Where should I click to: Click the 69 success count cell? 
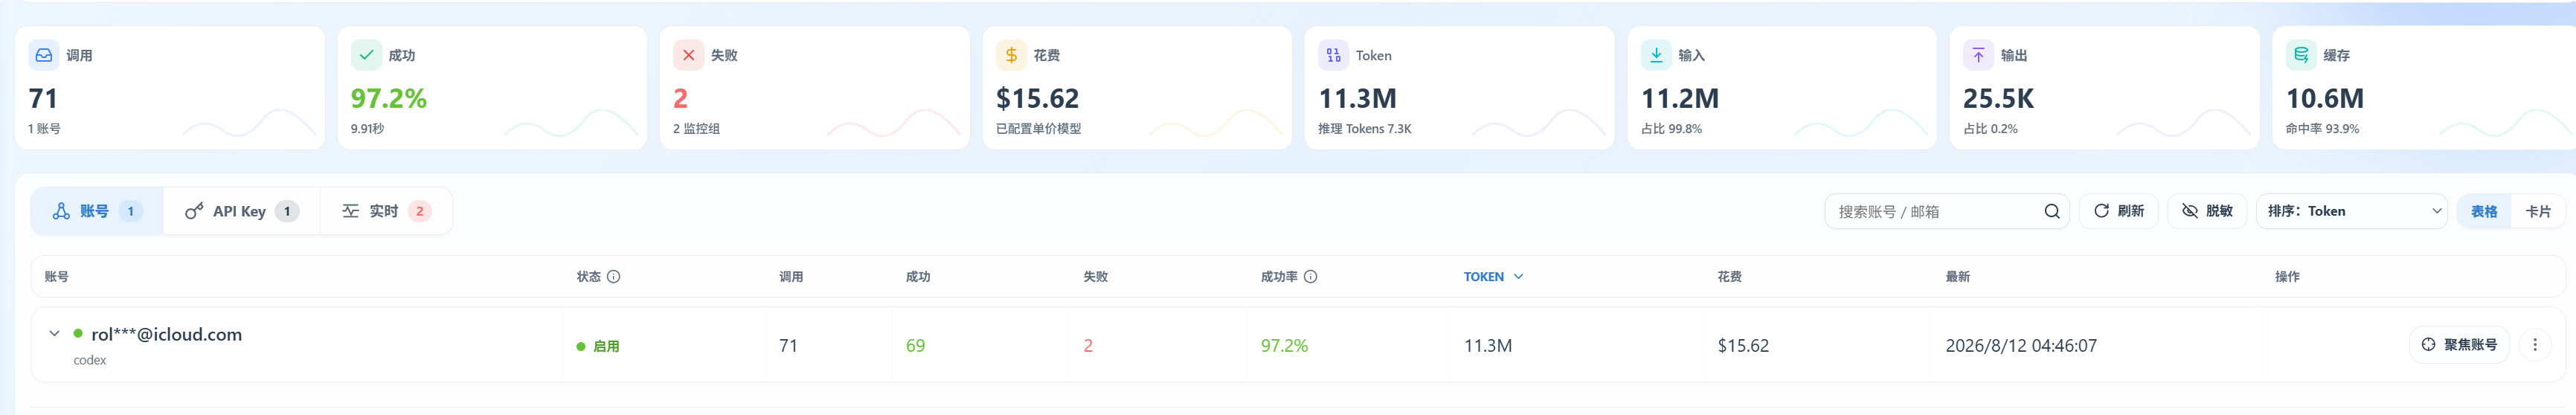[x=915, y=346]
